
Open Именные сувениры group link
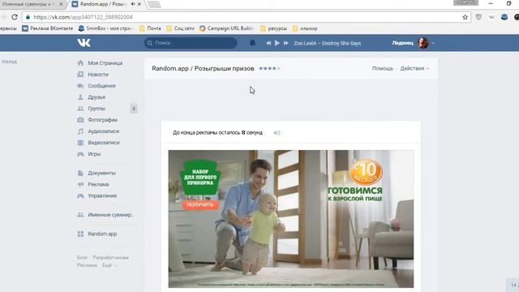(110, 215)
